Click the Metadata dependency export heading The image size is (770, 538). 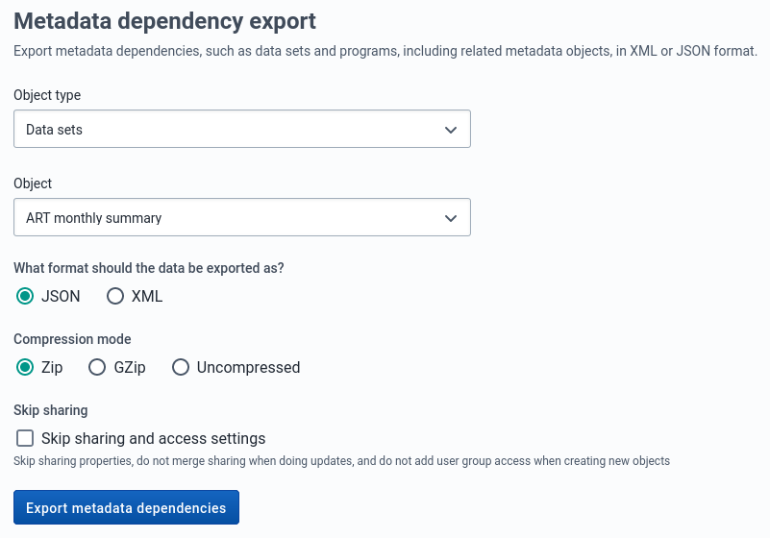tap(164, 20)
